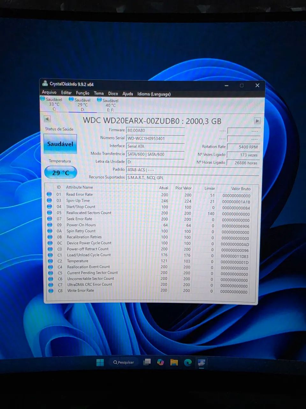This screenshot has height=409, width=306.
Task: Click status icon of Recalibration Retries
Action: (50, 237)
